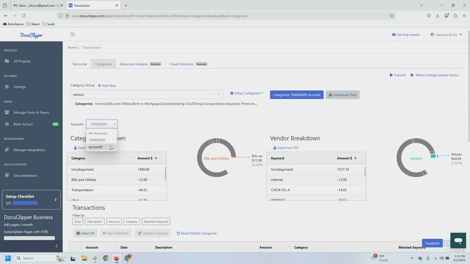The width and height of the screenshot is (470, 264).
Task: Open Refer & Earn page
Action: (x=23, y=124)
